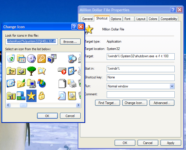186x150 pixels.
Task: Pick the gold padlock icon
Action: pyautogui.click(x=42, y=96)
